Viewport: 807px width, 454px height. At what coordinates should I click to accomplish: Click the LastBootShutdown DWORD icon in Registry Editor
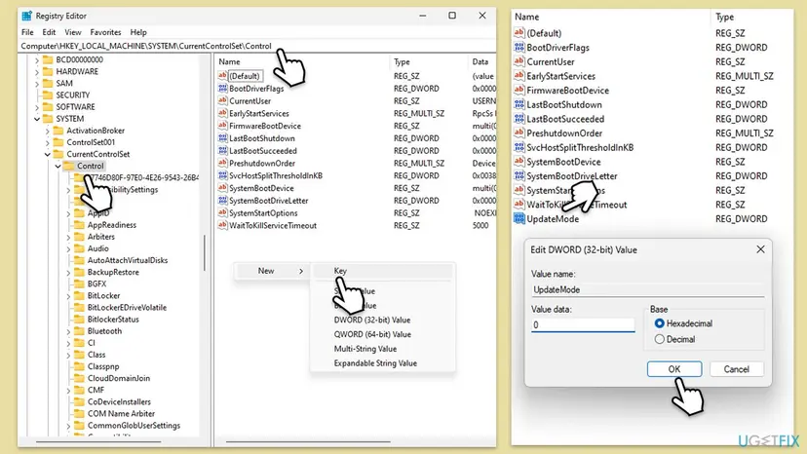[x=222, y=138]
